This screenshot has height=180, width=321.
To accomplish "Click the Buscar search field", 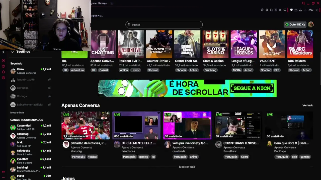I will point(164,24).
